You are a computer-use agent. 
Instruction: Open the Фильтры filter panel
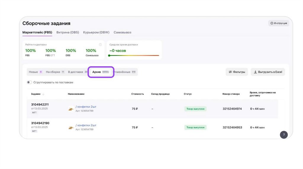[237, 72]
